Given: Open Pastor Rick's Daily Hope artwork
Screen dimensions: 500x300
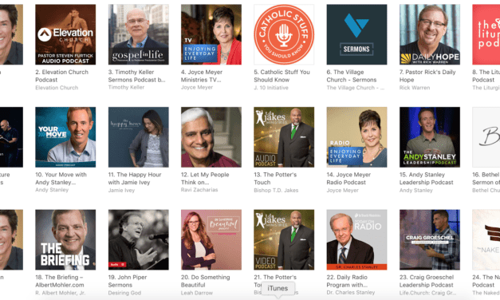Looking at the screenshot, I should click(x=430, y=34).
